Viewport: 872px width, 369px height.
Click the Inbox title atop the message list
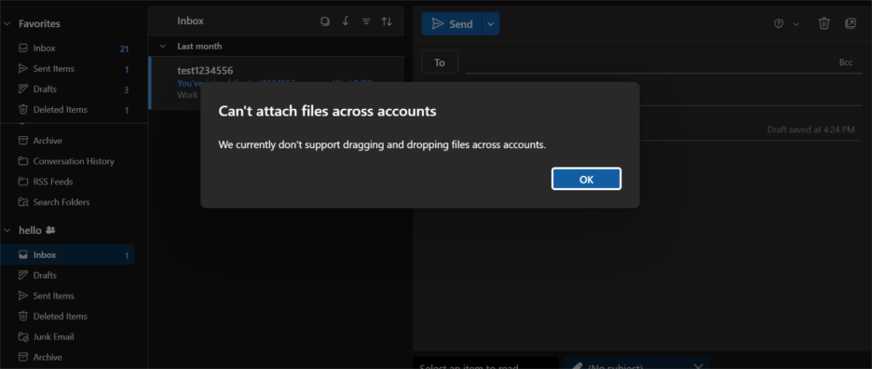[190, 21]
